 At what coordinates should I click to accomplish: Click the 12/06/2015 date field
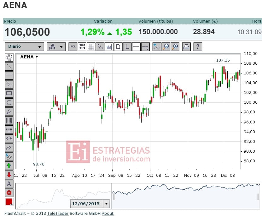[x=86, y=204]
